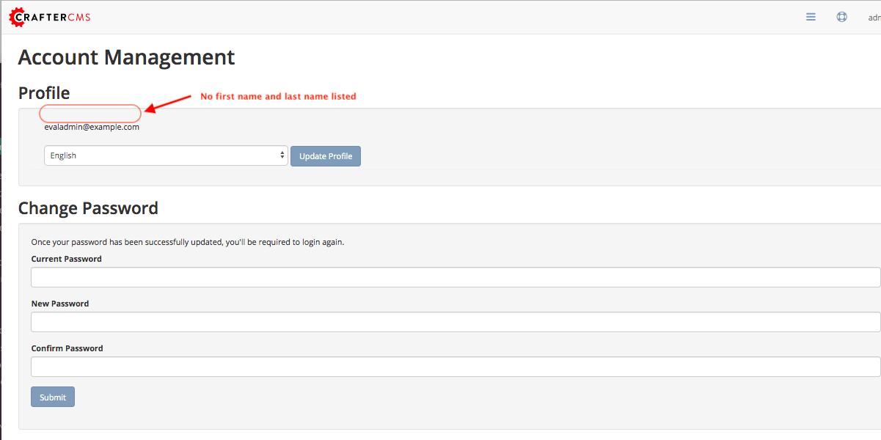The image size is (881, 440).
Task: Click the no-name warning annotation text
Action: (278, 96)
